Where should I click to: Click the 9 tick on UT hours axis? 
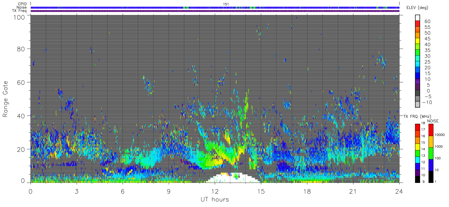pyautogui.click(x=169, y=191)
